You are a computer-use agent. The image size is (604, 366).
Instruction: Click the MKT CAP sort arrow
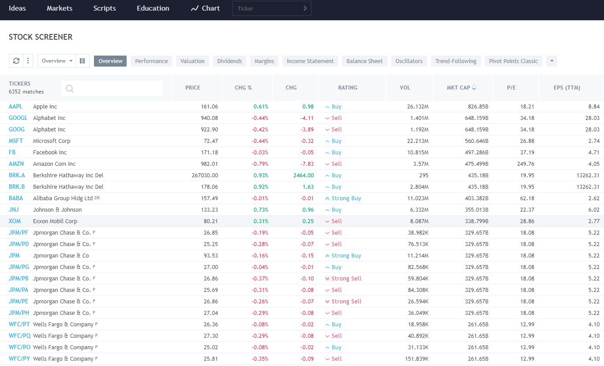[x=474, y=88]
